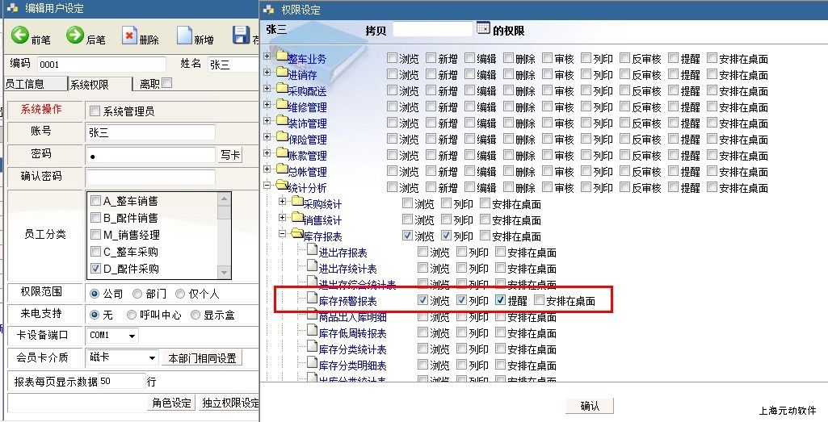Click the save floppy disk icon
The height and width of the screenshot is (422, 828).
[x=241, y=36]
